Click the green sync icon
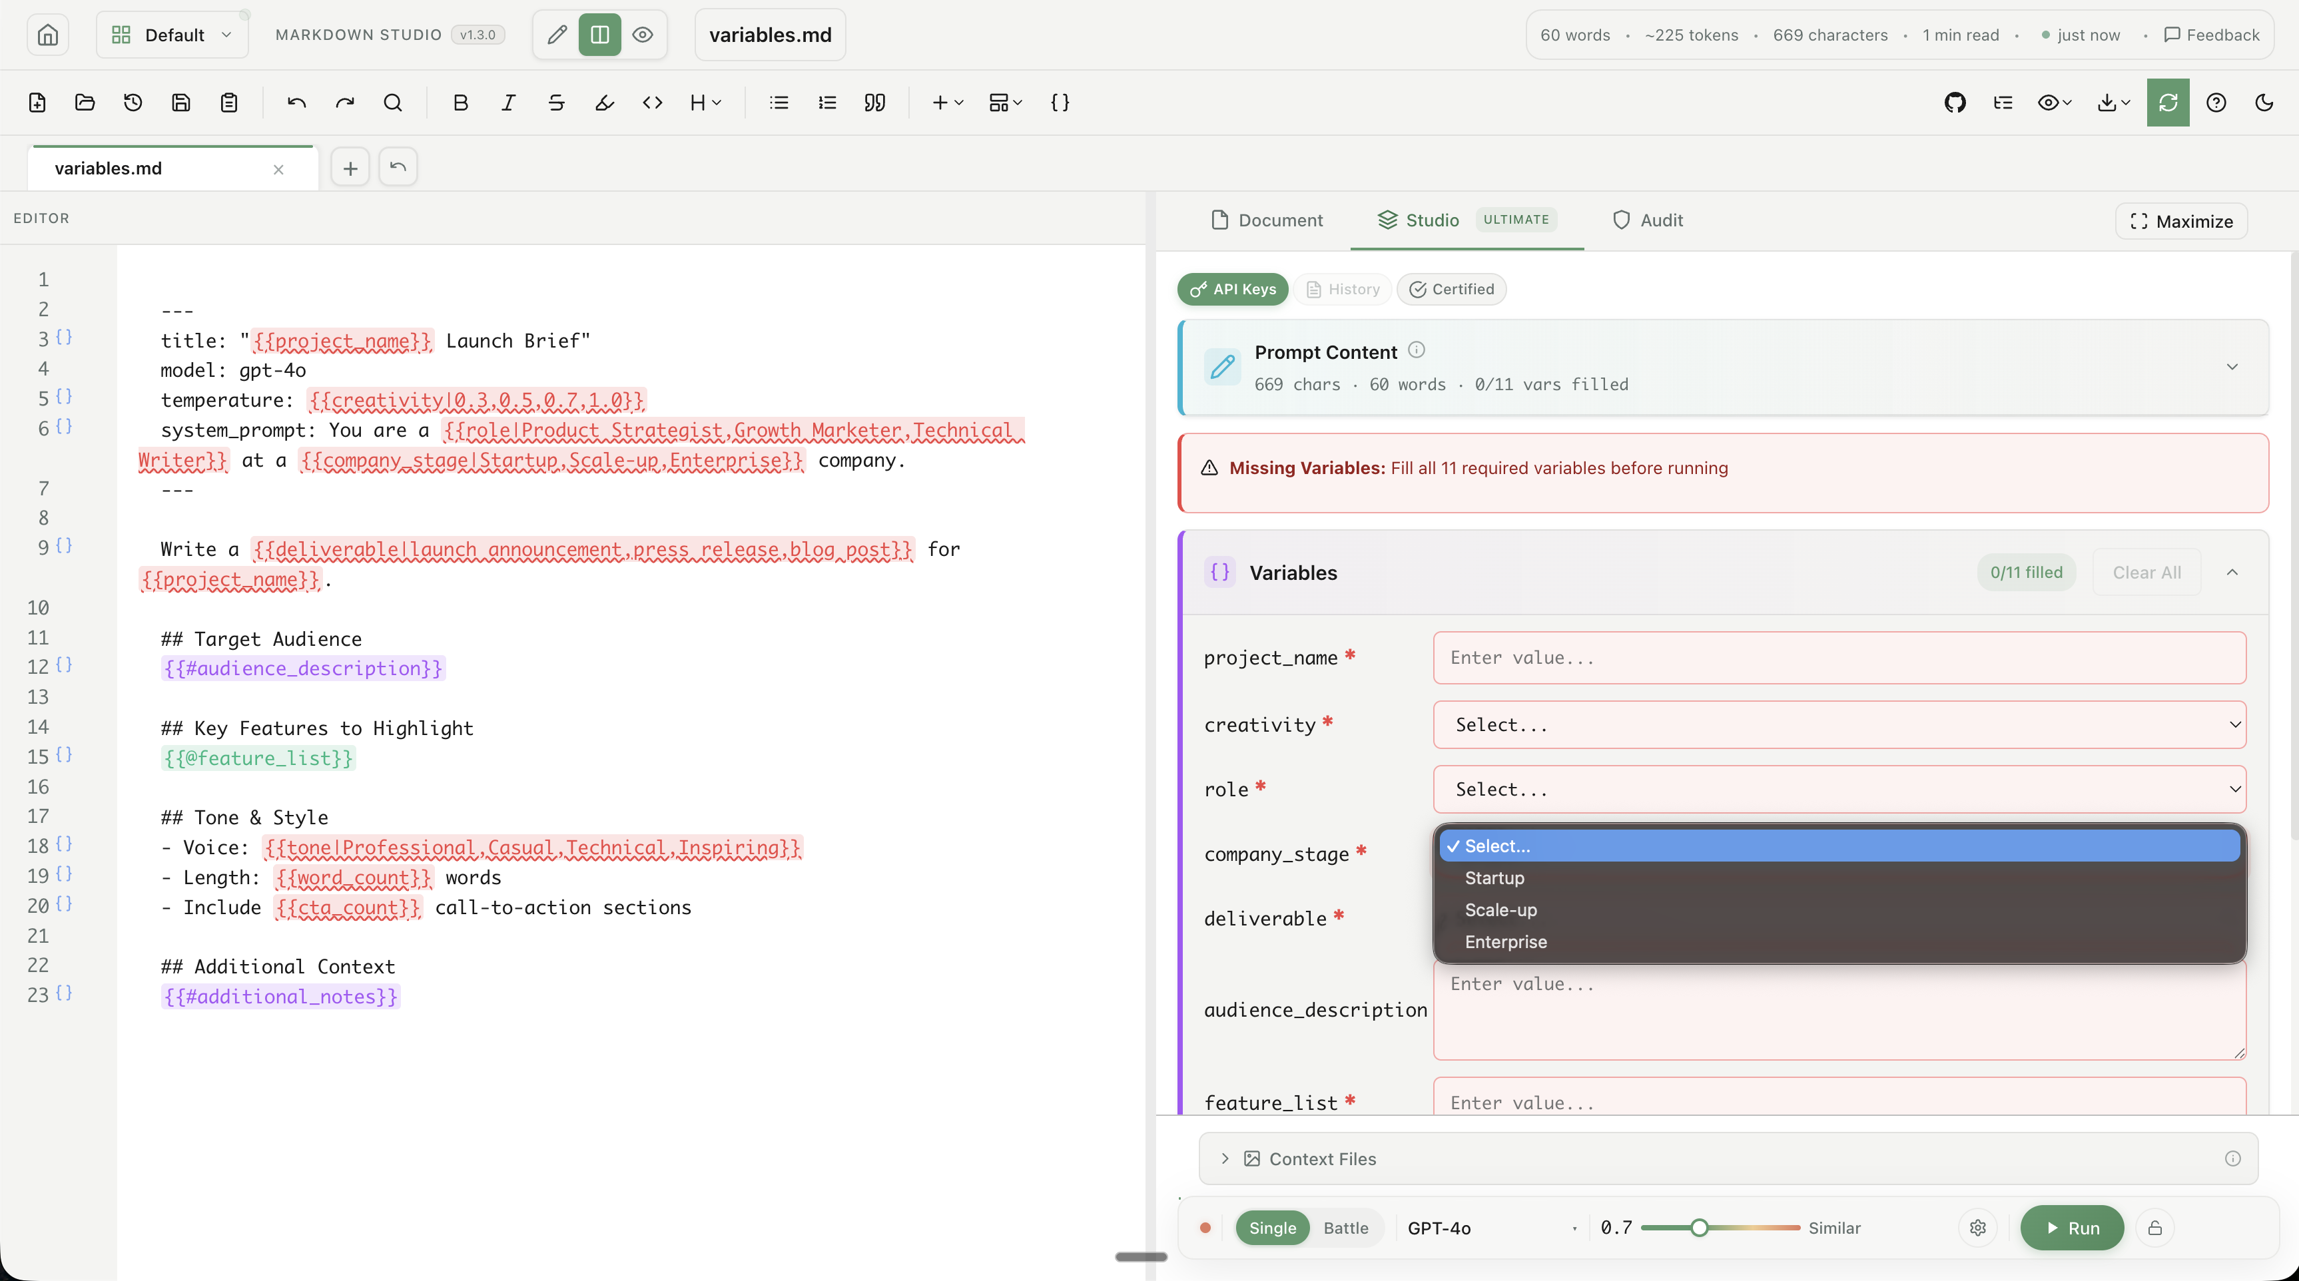This screenshot has height=1281, width=2299. point(2168,103)
